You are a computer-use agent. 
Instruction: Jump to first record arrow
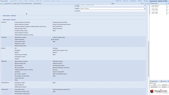coord(142,3)
